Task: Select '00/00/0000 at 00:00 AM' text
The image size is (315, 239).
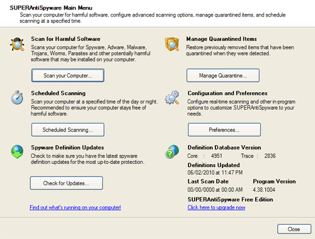Action: click(x=215, y=190)
